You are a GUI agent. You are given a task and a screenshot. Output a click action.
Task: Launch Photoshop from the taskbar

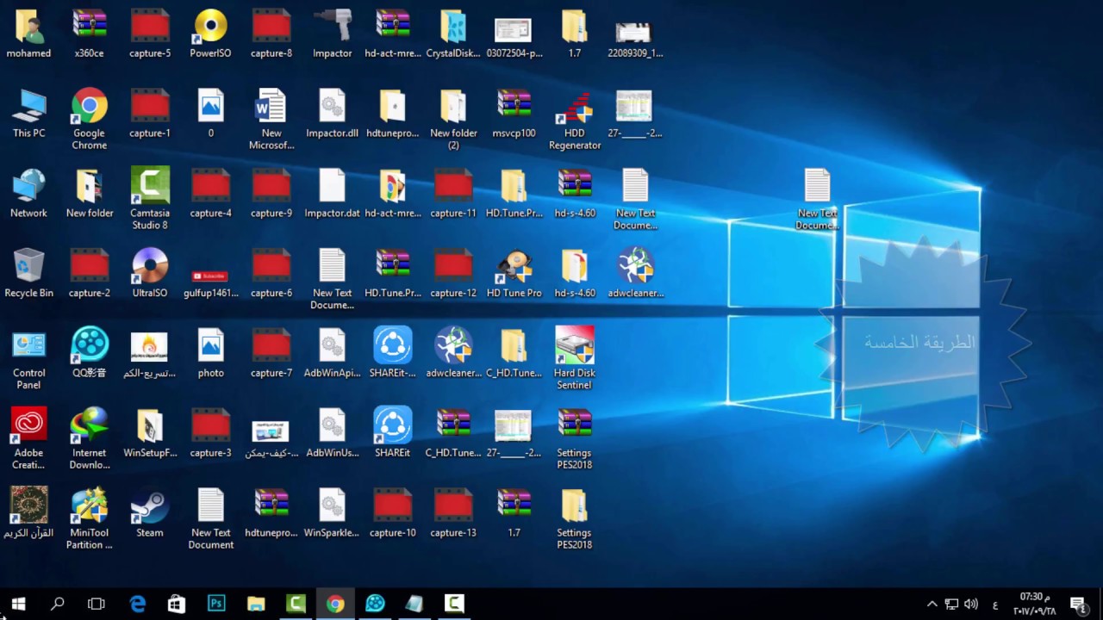[216, 604]
